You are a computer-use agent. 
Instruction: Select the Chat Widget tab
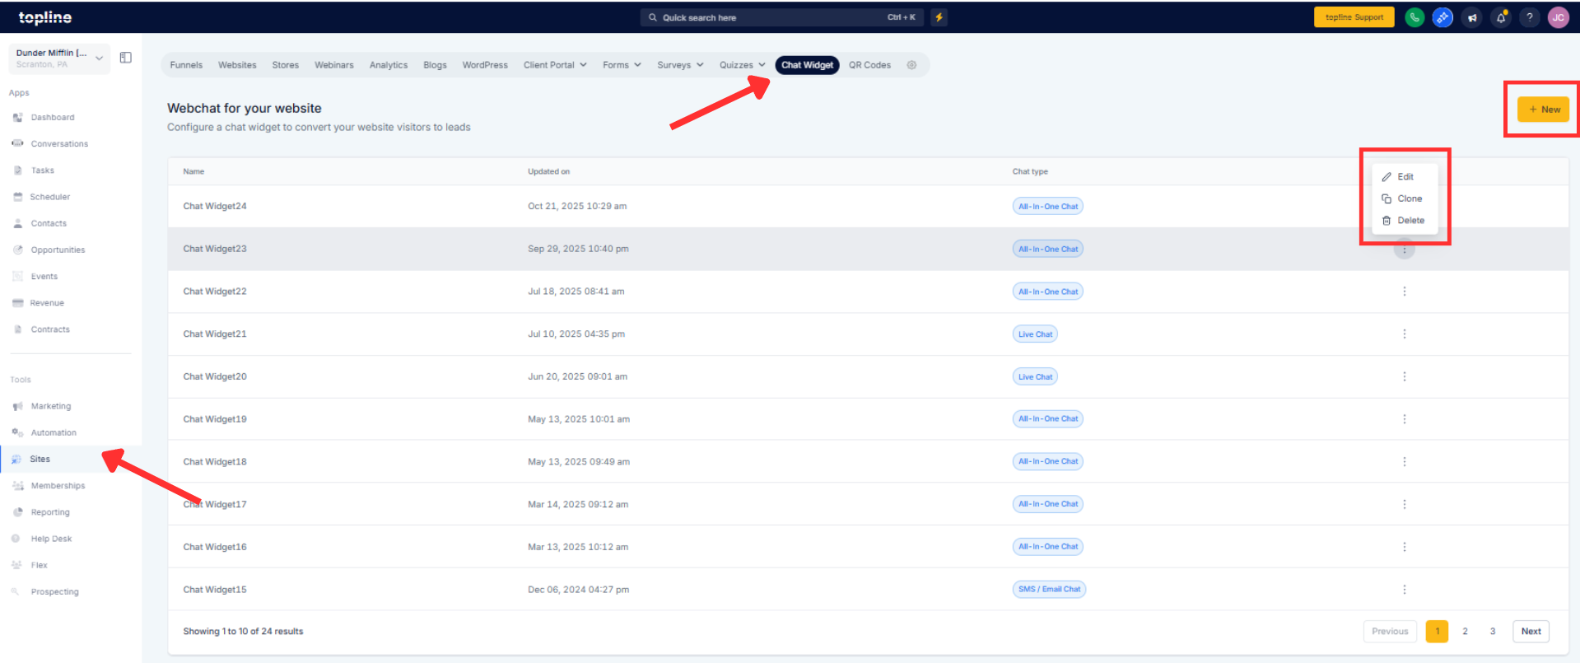click(807, 65)
